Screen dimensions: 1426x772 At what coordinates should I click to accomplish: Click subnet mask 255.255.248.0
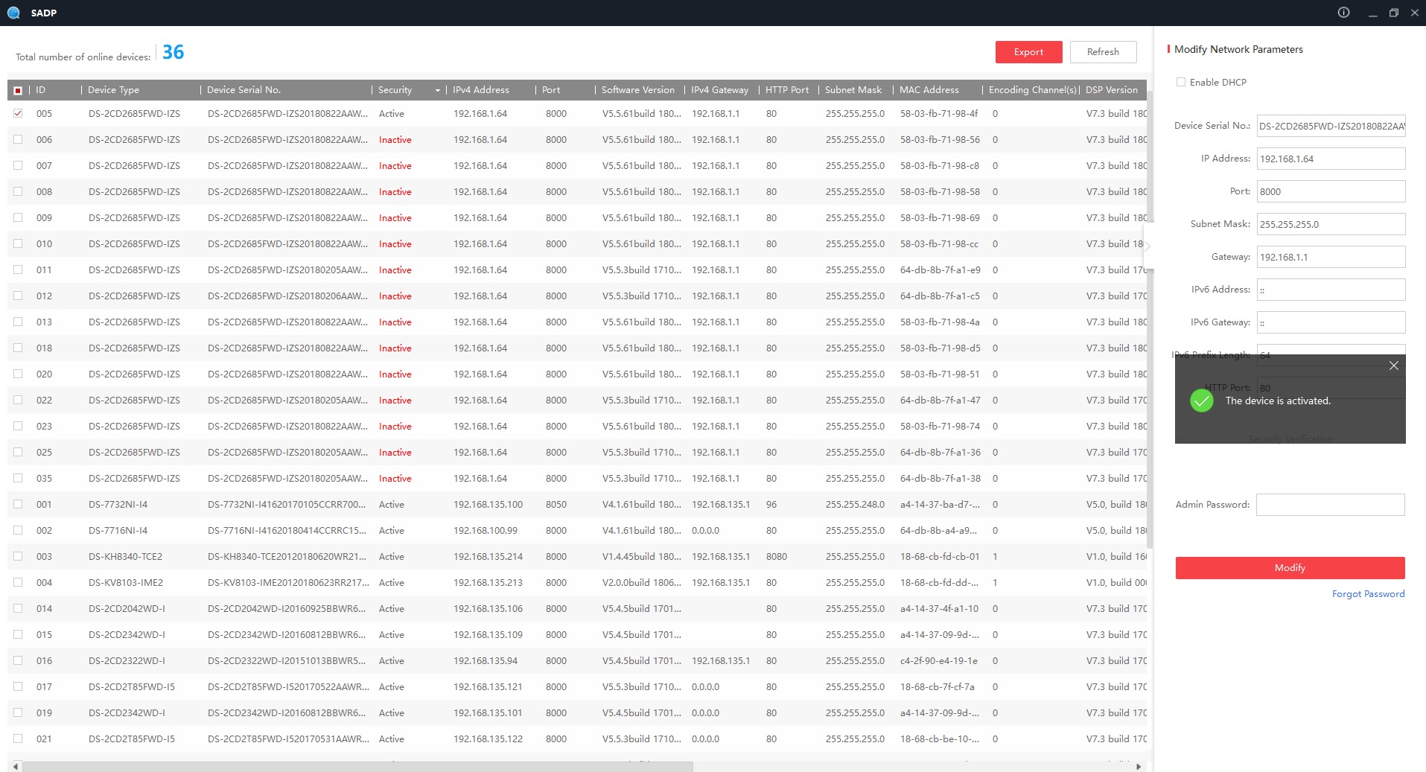pos(855,504)
